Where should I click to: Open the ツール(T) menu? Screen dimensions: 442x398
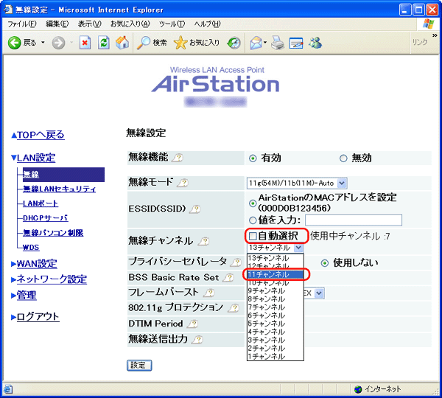point(172,24)
